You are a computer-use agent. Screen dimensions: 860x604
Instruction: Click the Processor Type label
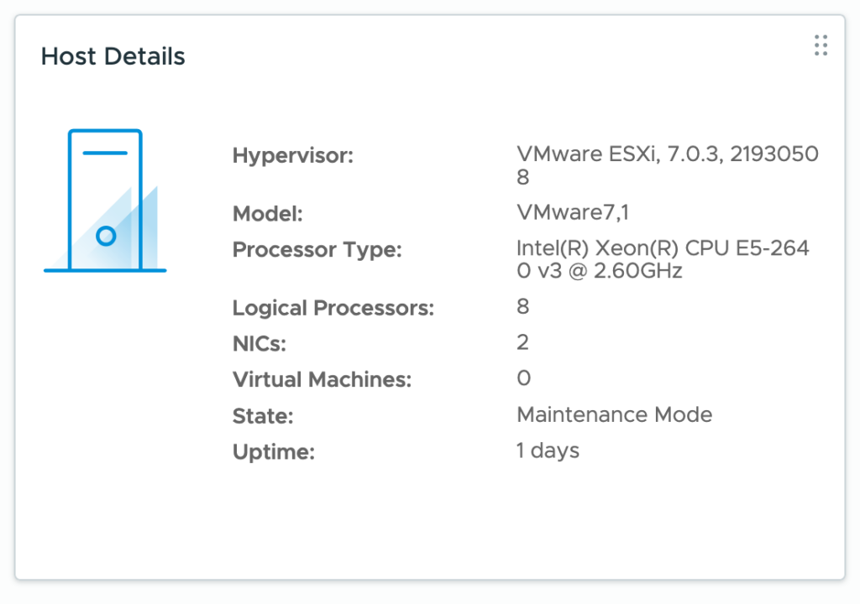point(317,250)
